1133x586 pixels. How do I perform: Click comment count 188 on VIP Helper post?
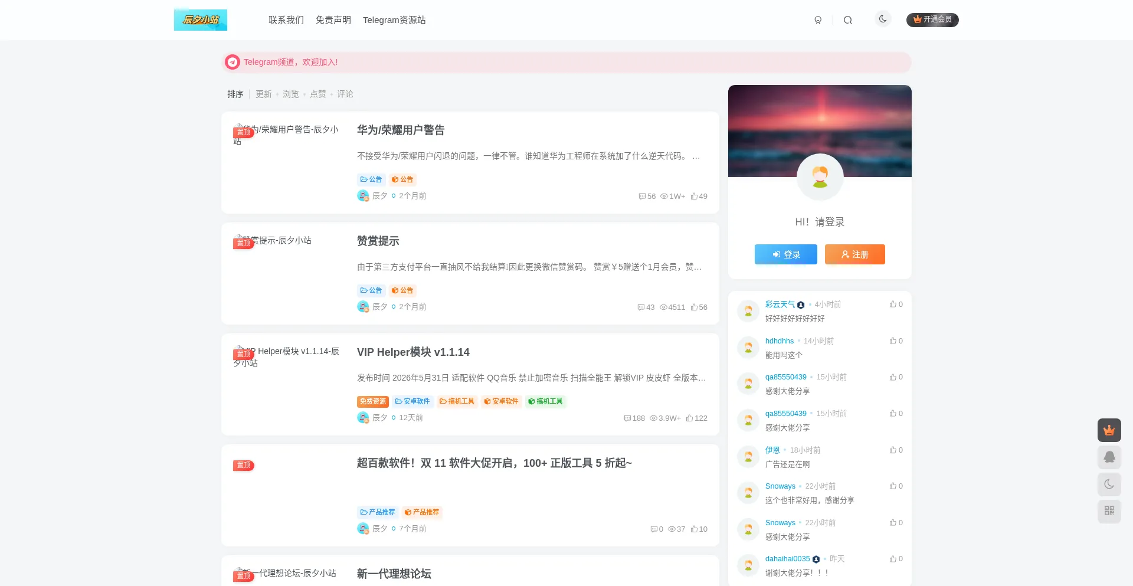[634, 418]
